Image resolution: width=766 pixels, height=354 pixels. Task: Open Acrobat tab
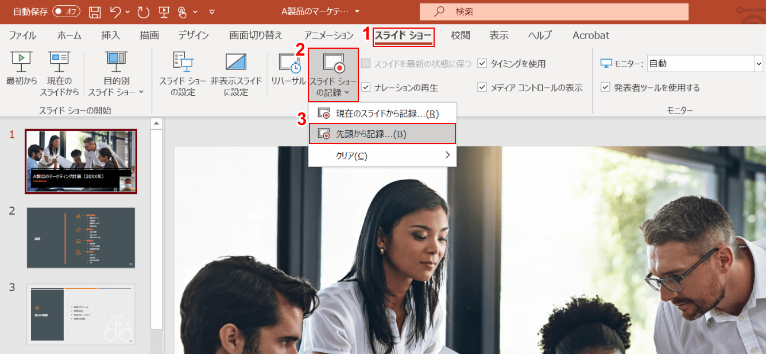(591, 36)
